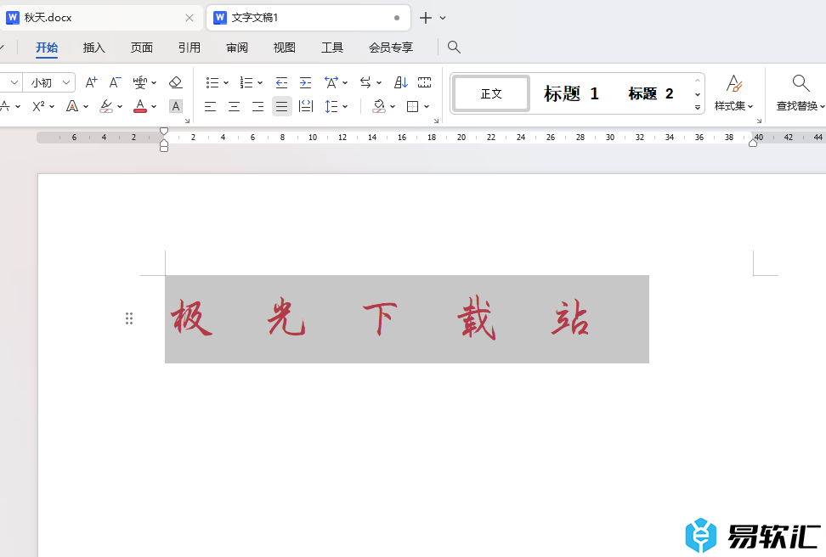Viewport: 826px width, 557px height.
Task: Click the Chinese layout (character scaling) icon
Action: click(x=331, y=82)
